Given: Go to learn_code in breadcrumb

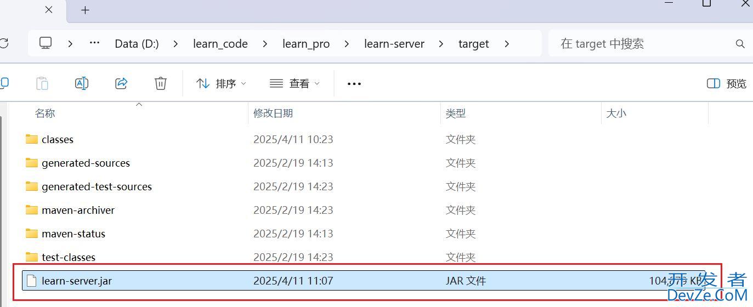Looking at the screenshot, I should (220, 44).
